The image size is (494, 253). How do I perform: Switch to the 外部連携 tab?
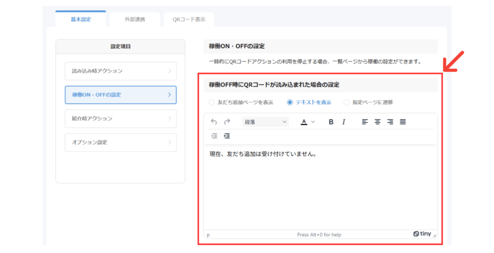(135, 19)
